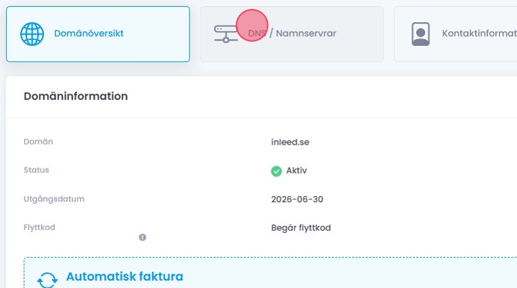
Task: Click the globe icon for Domänöversikt
Action: 32,34
